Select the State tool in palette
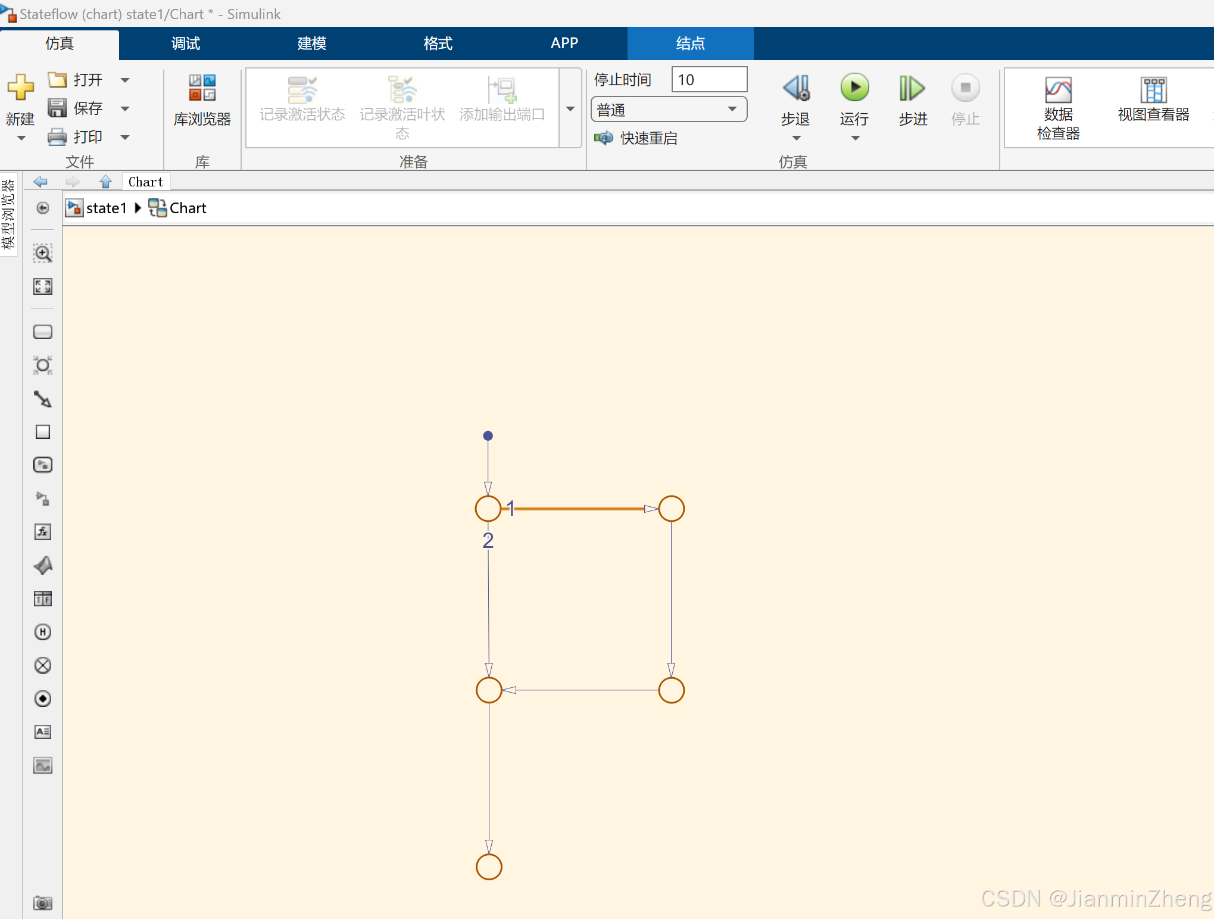Viewport: 1214px width, 919px height. point(43,332)
